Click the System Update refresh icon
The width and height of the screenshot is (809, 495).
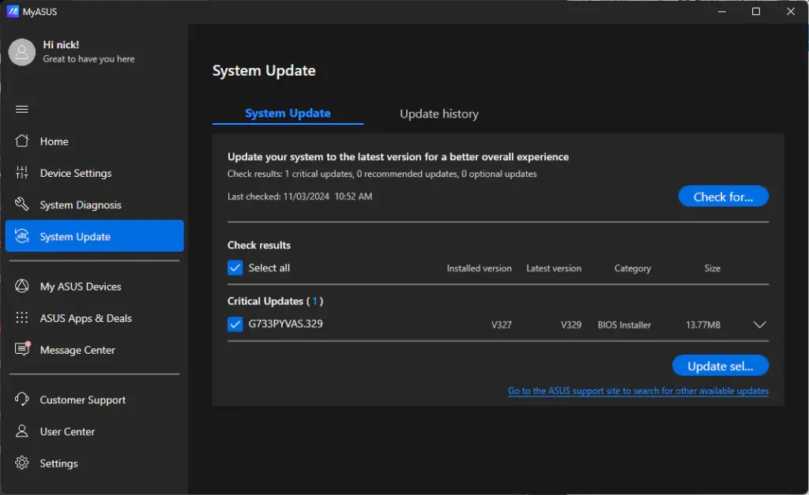pos(21,236)
